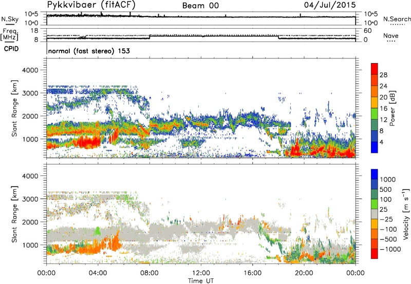Select the 'Freq. [MHz]' axis label

pyautogui.click(x=10, y=35)
